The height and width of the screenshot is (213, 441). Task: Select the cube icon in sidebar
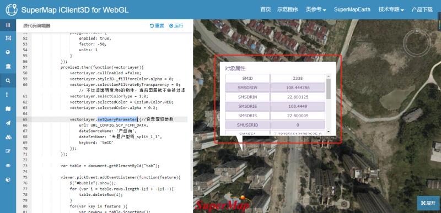[8, 179]
